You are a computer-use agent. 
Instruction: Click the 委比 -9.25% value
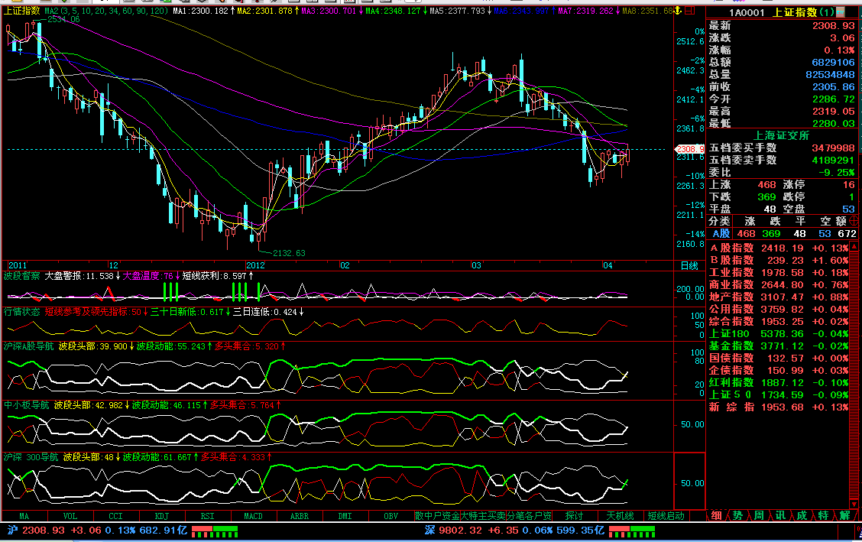[x=837, y=172]
